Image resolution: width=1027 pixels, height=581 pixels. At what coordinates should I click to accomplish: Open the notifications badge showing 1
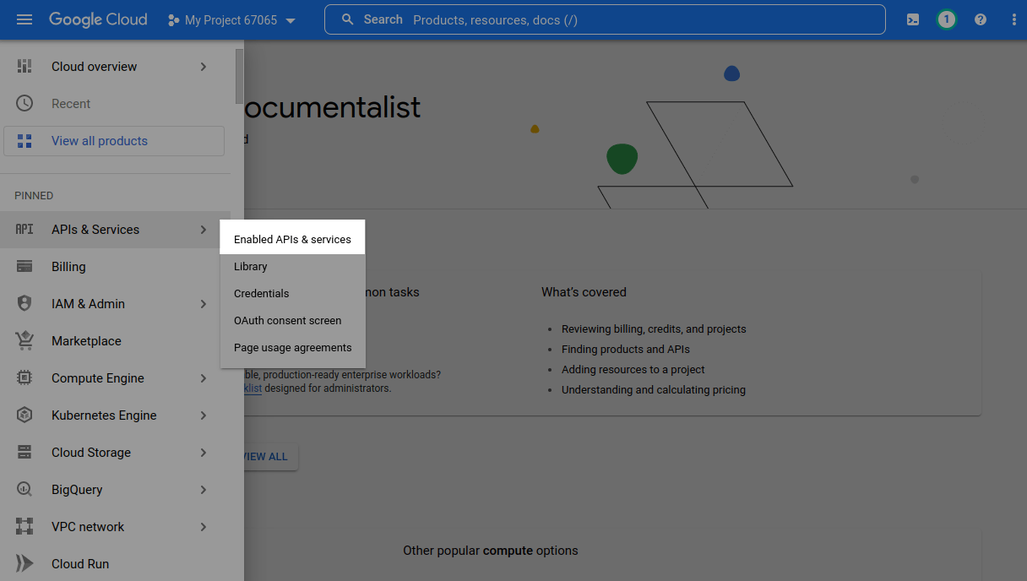coord(947,19)
